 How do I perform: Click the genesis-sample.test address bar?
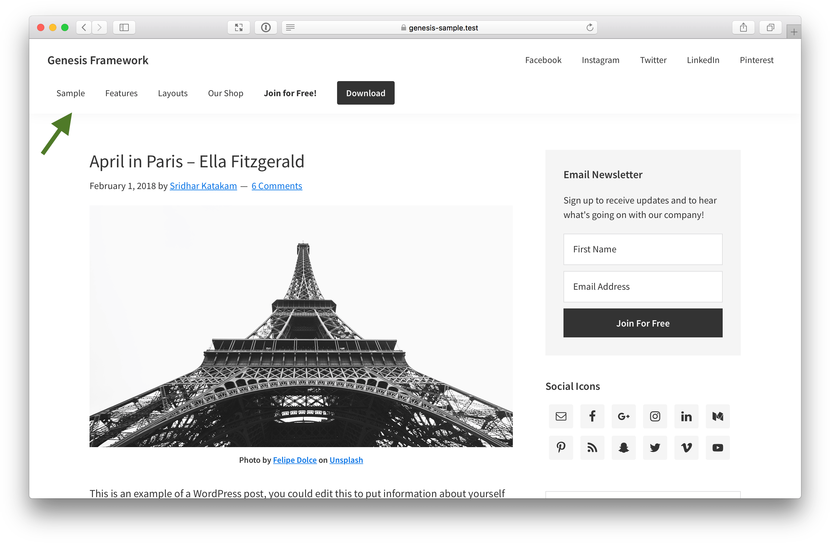pyautogui.click(x=439, y=27)
